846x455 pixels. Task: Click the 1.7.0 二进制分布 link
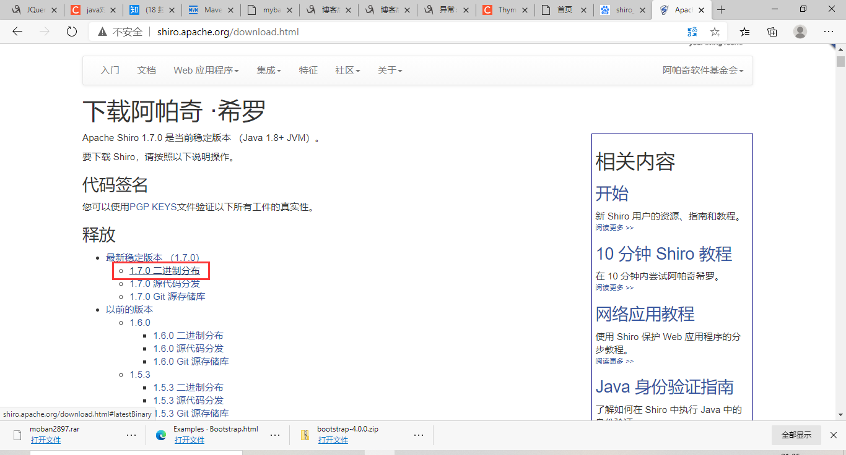coord(165,271)
